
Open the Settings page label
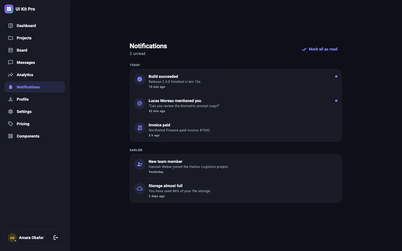pyautogui.click(x=24, y=112)
